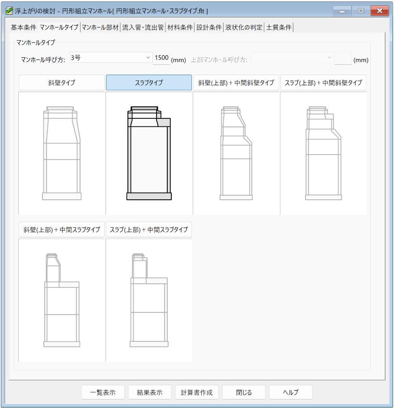Open the 液状化の判定 tab
Screen dimensions: 394x408
point(244,27)
